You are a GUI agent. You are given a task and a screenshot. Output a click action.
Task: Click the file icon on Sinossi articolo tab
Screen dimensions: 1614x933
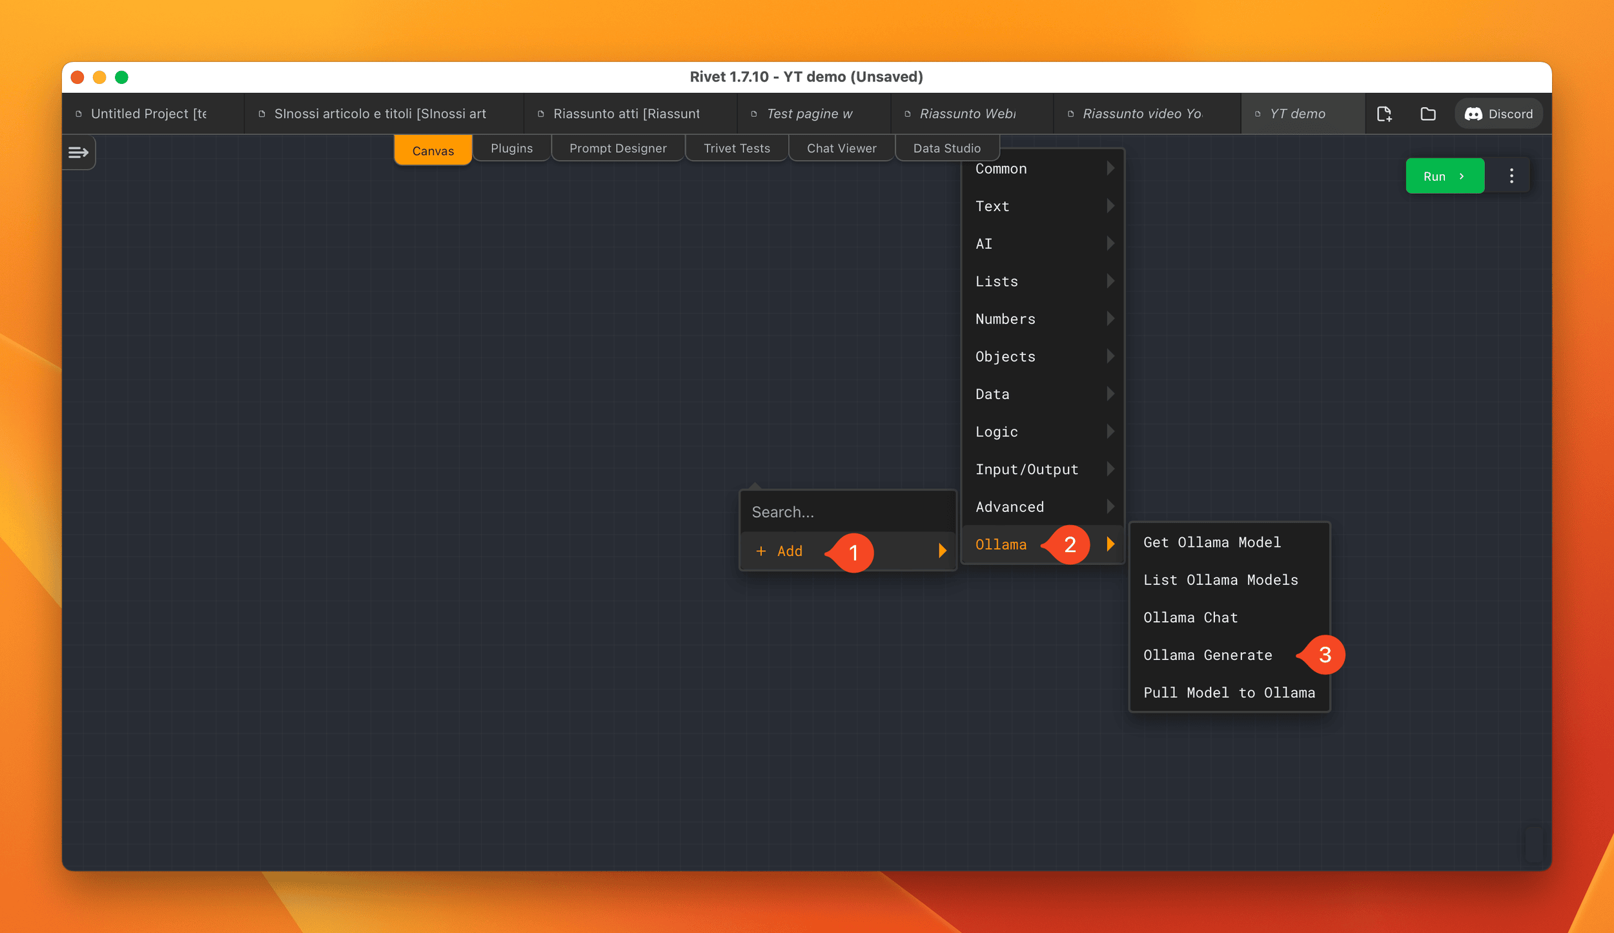262,114
